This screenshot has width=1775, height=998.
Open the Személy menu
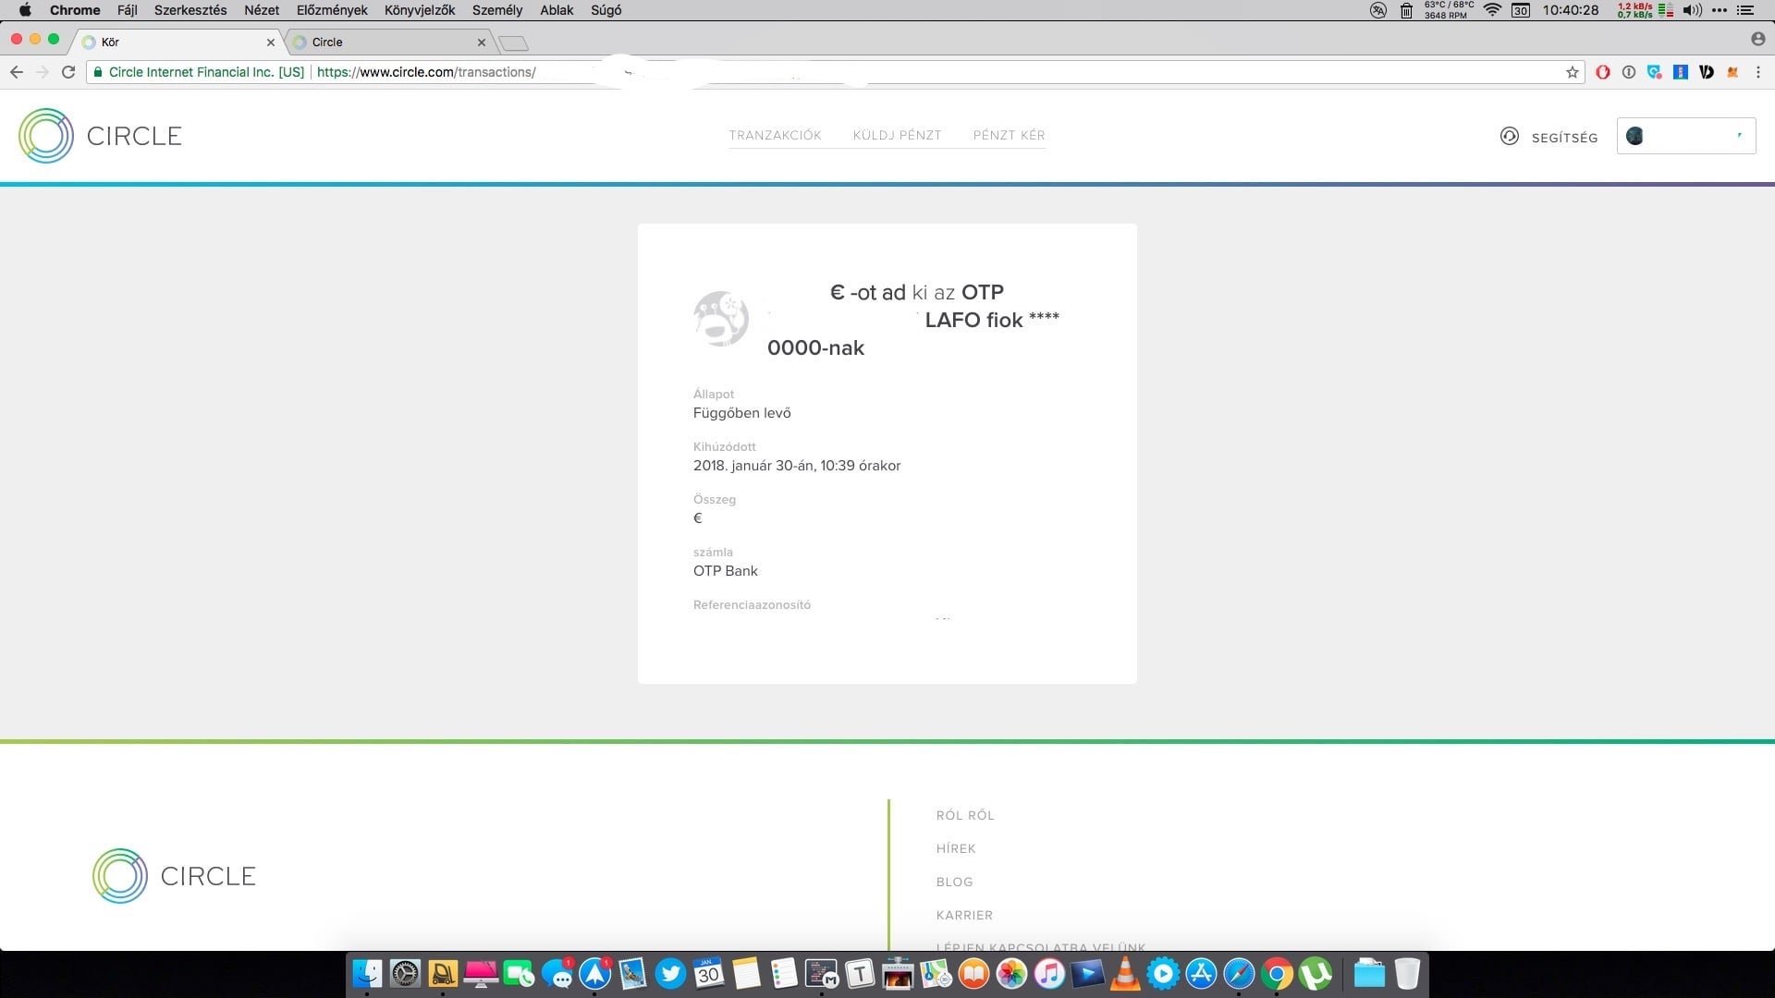tap(497, 10)
